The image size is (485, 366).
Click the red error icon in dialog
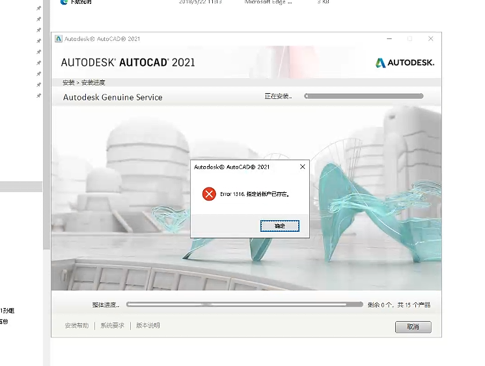click(208, 194)
